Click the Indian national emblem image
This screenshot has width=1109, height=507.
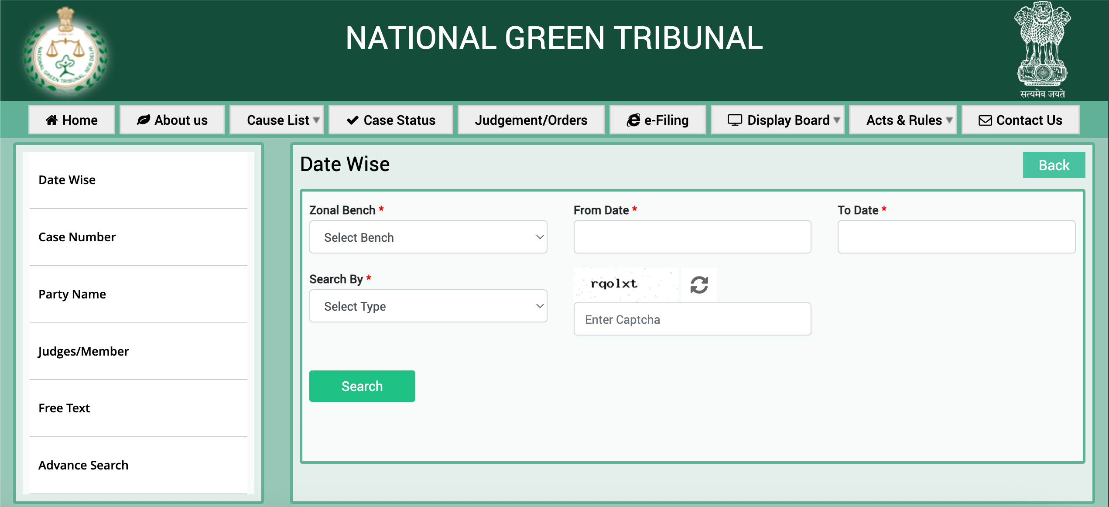(1042, 45)
